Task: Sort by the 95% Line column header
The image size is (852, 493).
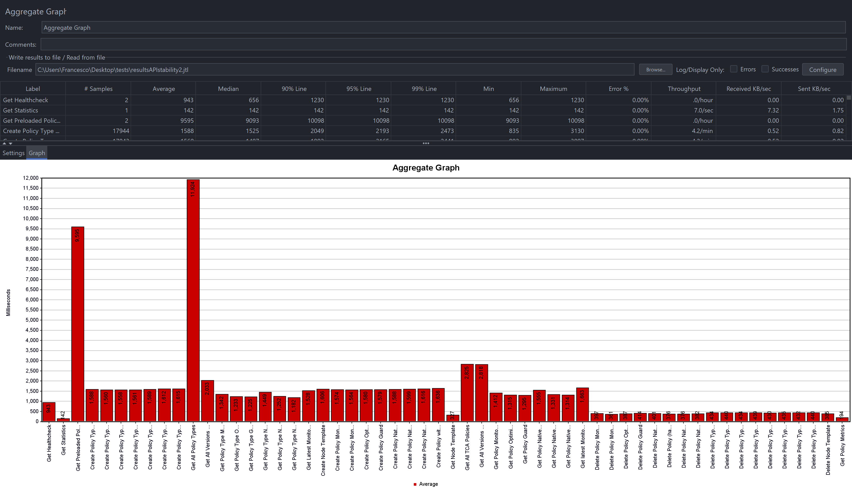Action: pyautogui.click(x=358, y=89)
